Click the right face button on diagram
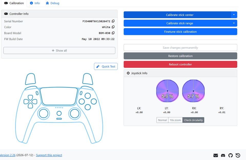The width and height of the screenshot is (246, 160). 94,101
